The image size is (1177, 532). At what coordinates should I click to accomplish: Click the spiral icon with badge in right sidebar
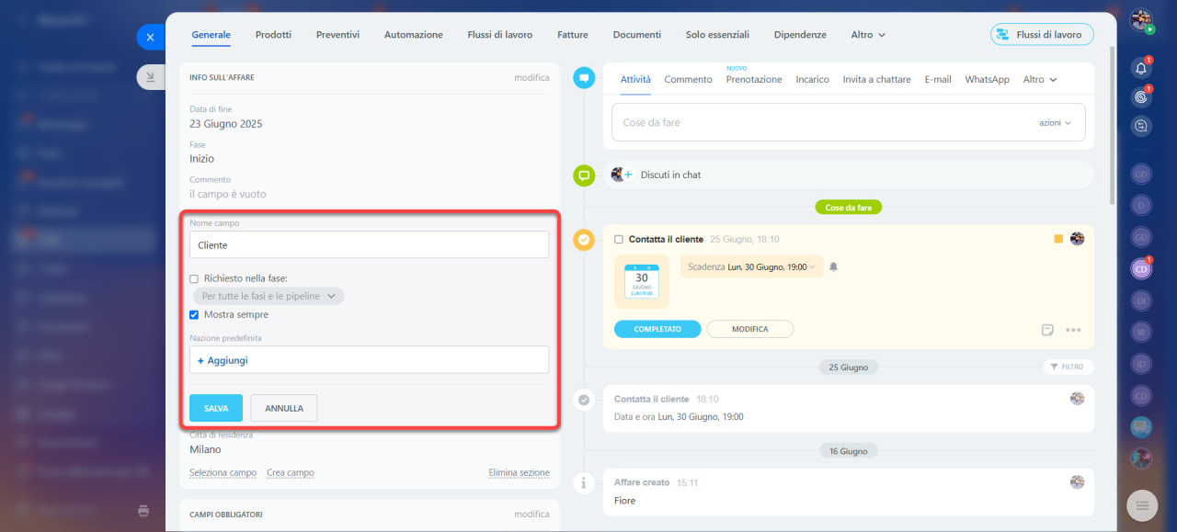pos(1141,96)
